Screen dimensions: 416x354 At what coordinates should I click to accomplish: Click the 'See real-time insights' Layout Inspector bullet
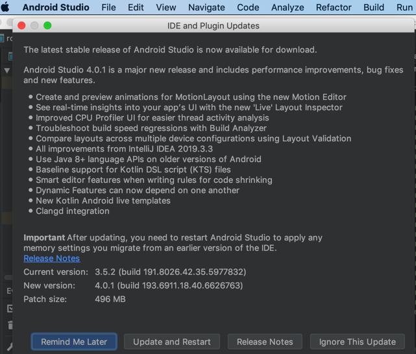(x=189, y=108)
